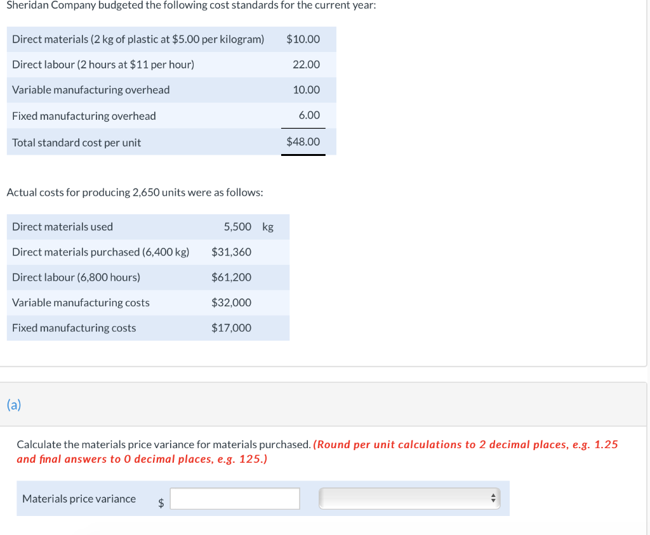
Task: Click the Materials price variance label
Action: coord(79,499)
